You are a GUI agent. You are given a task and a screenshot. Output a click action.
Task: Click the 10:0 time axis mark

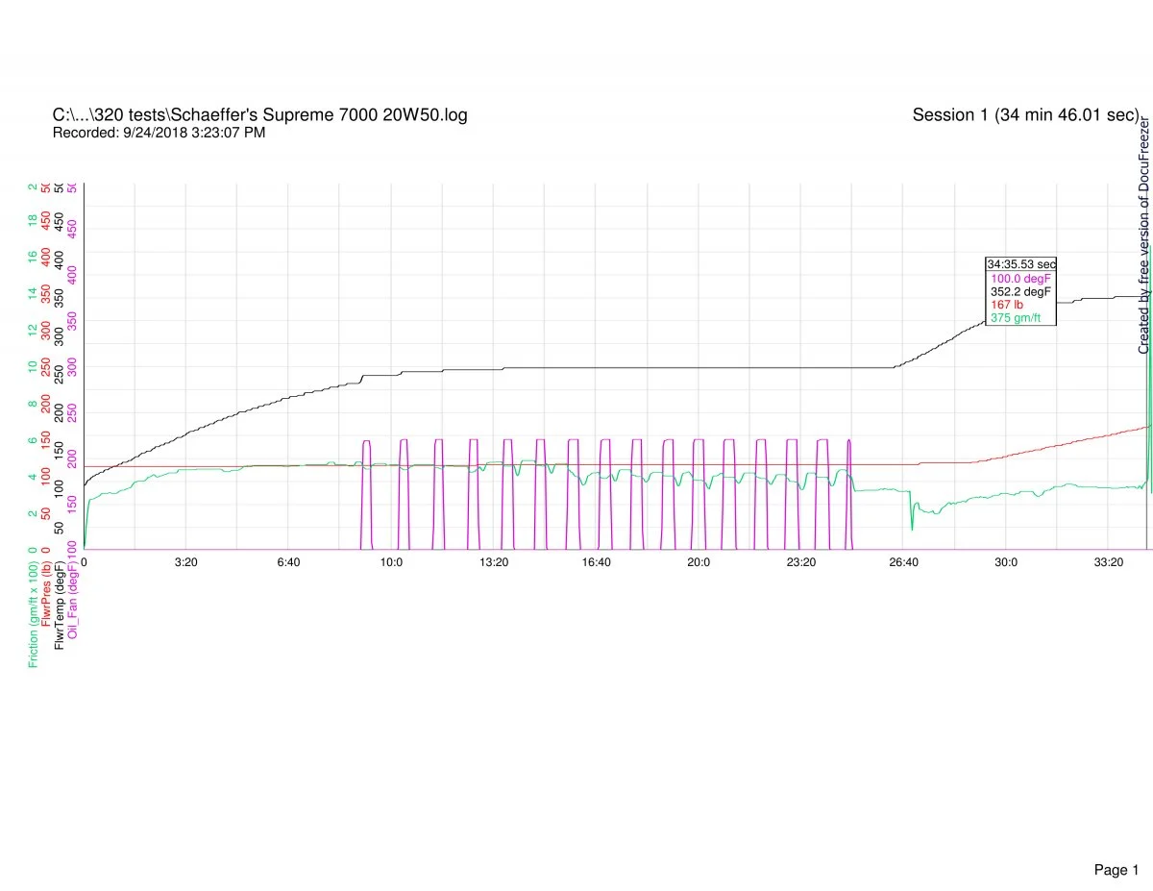pos(391,562)
